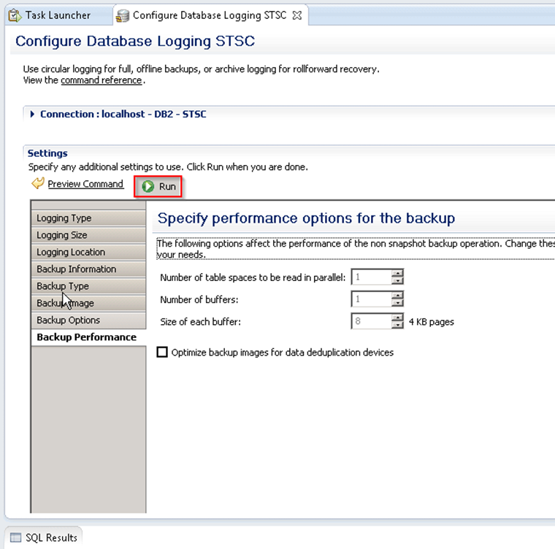The width and height of the screenshot is (555, 549).
Task: Open the Logging Location settings page
Action: [x=71, y=252]
